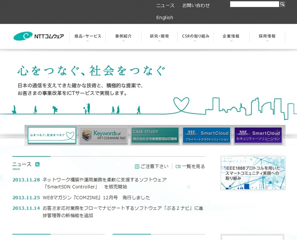Expand chevron under 事例紹介
This screenshot has height=240, width=297.
click(x=123, y=41)
